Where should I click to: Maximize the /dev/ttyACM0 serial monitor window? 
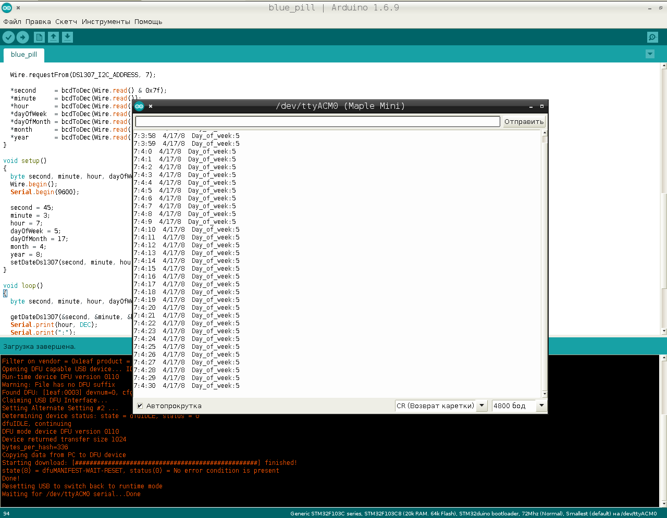pos(541,106)
